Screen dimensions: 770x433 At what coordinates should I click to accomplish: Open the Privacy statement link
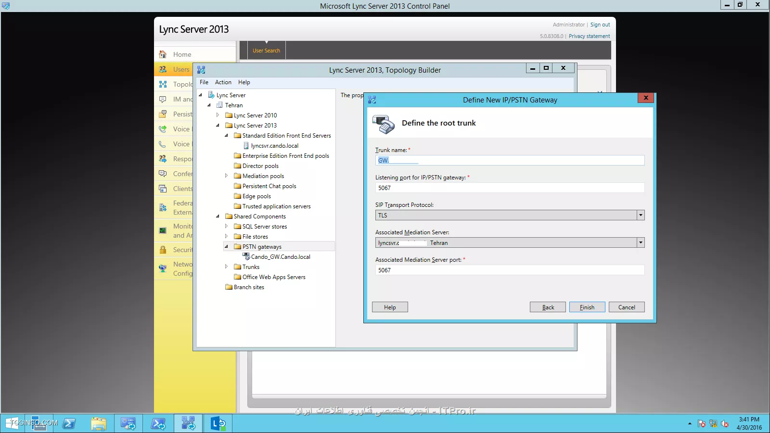coord(589,36)
